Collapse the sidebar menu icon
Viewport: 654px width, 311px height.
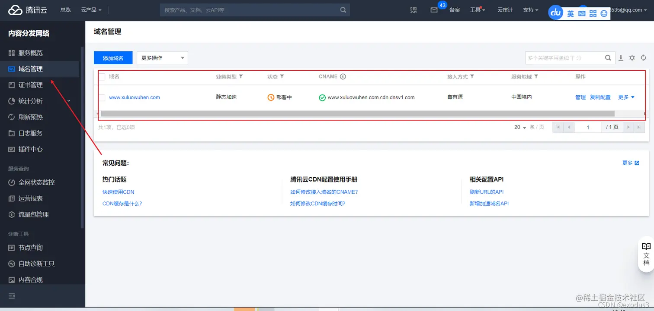click(12, 296)
